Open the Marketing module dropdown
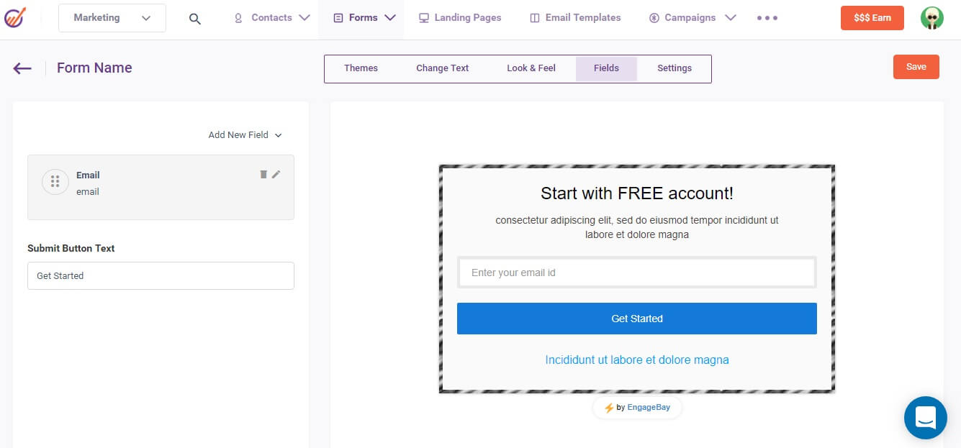961x448 pixels. point(112,17)
